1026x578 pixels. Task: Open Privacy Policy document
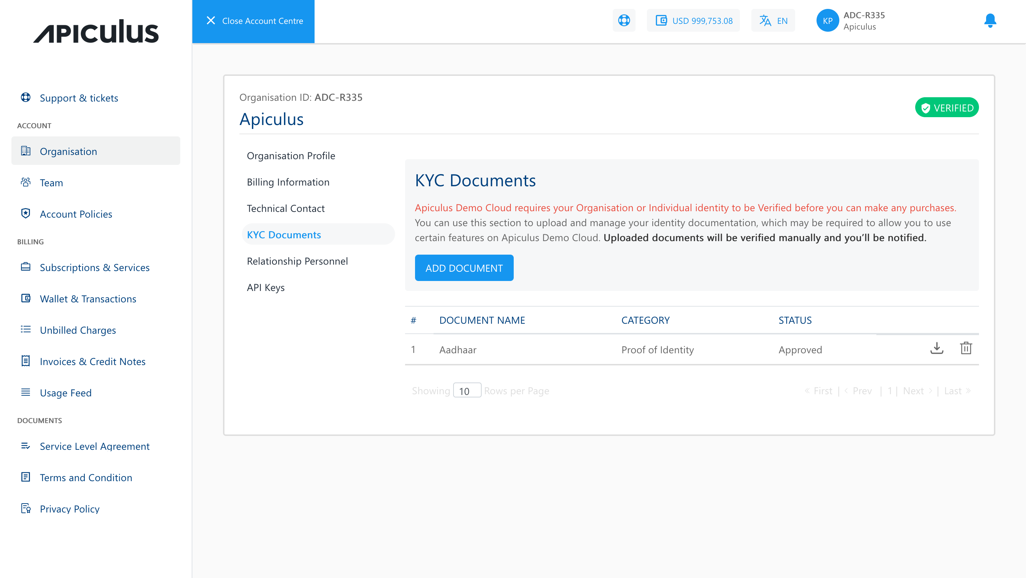(70, 509)
